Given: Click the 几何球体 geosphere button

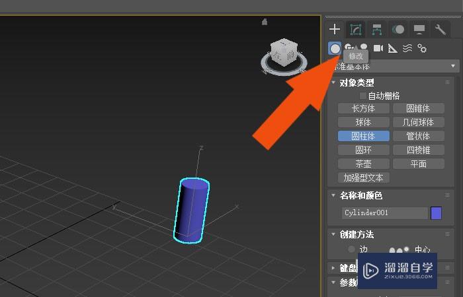Looking at the screenshot, I should click(419, 122).
